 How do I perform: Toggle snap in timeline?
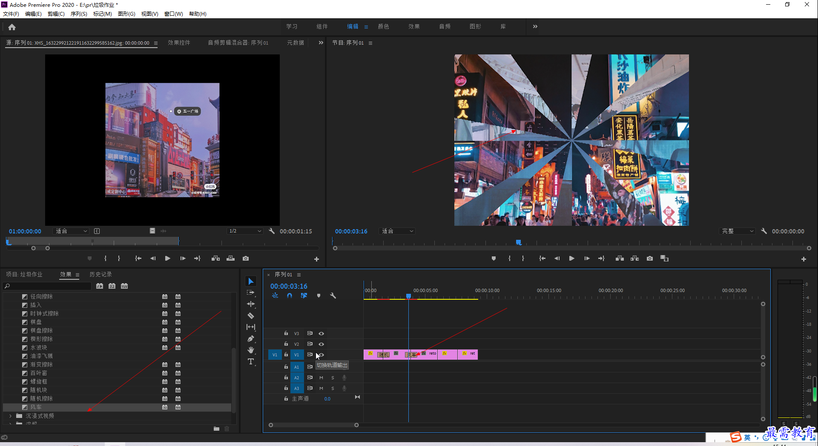[x=290, y=295]
